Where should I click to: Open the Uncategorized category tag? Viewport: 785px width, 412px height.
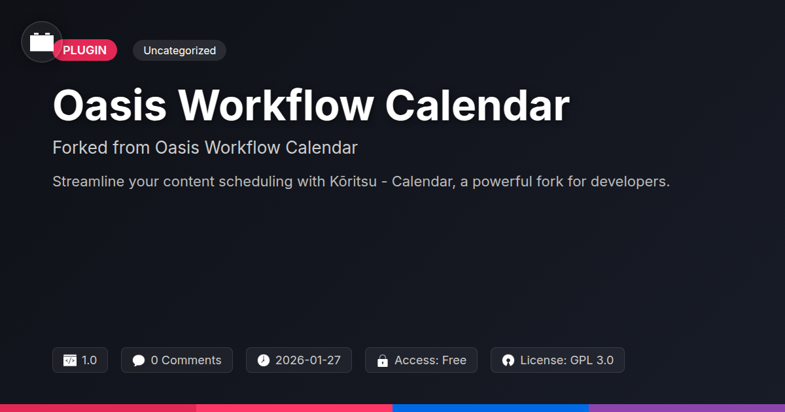[x=179, y=50]
